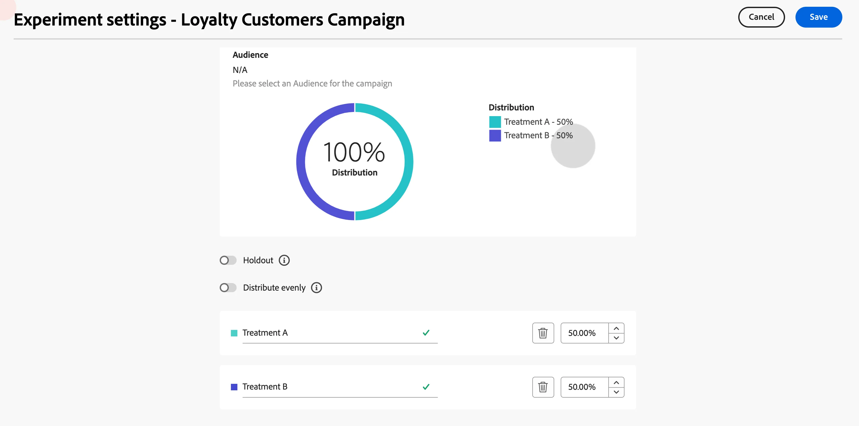Enable the Holdout toggle

(x=228, y=260)
